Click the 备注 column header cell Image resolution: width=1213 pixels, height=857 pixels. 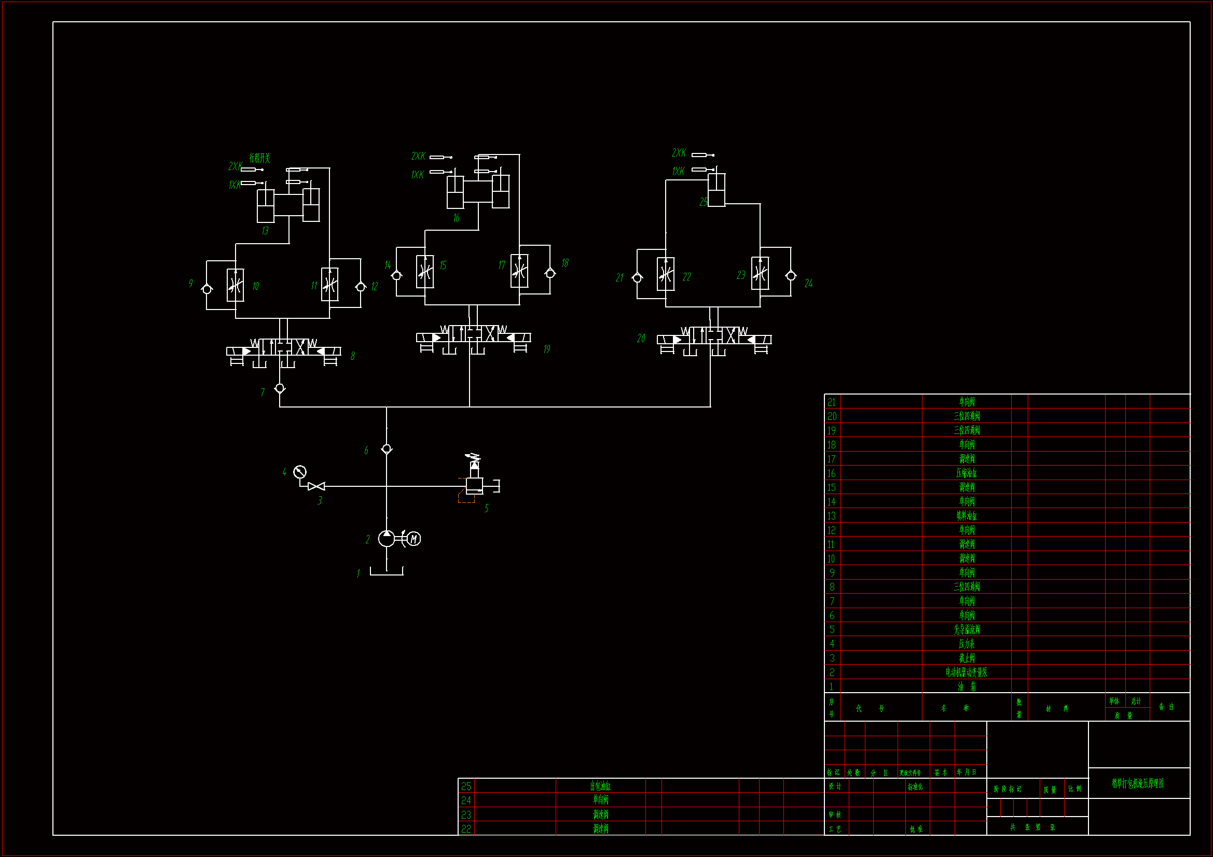(x=1166, y=707)
